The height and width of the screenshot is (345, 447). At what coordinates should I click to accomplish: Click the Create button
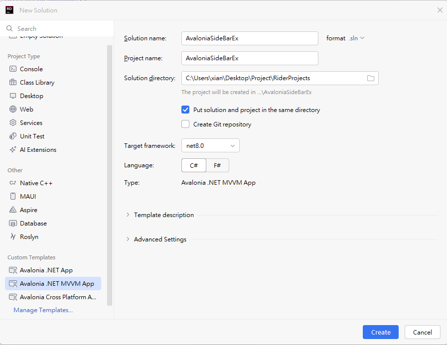coord(381,332)
